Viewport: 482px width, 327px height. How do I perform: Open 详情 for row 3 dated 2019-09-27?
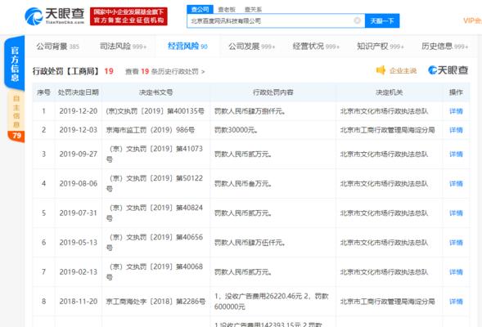(x=456, y=155)
